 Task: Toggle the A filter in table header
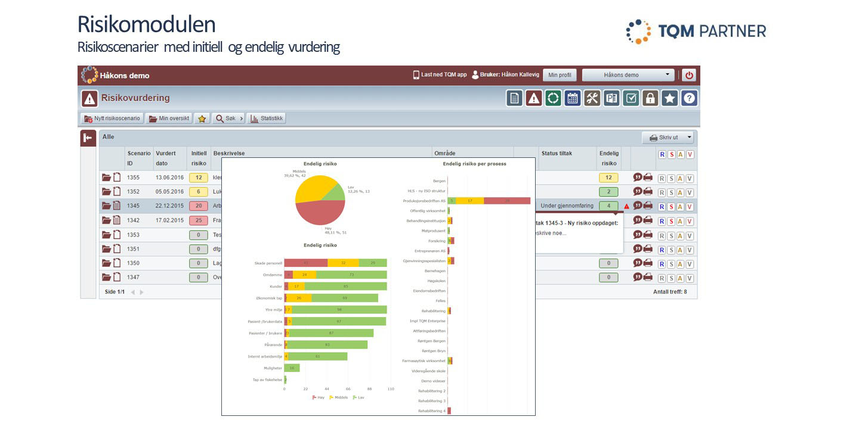[x=681, y=154]
